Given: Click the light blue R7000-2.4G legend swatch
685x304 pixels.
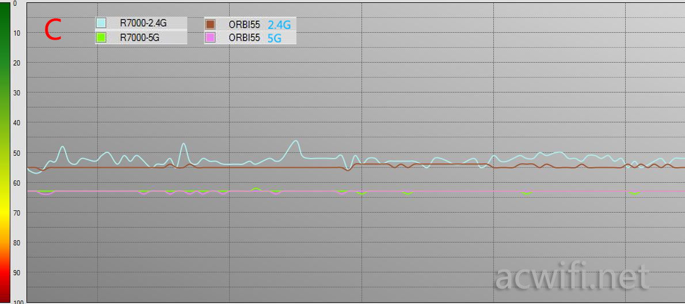Looking at the screenshot, I should pyautogui.click(x=101, y=24).
